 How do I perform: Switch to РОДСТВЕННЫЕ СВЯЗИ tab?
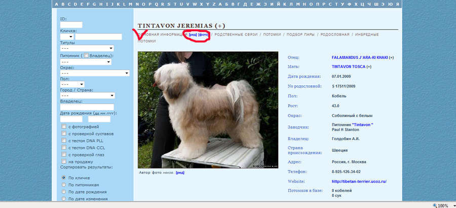click(236, 34)
